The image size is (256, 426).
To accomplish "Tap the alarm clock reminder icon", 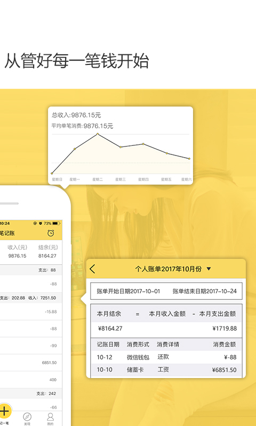I will click(x=51, y=233).
